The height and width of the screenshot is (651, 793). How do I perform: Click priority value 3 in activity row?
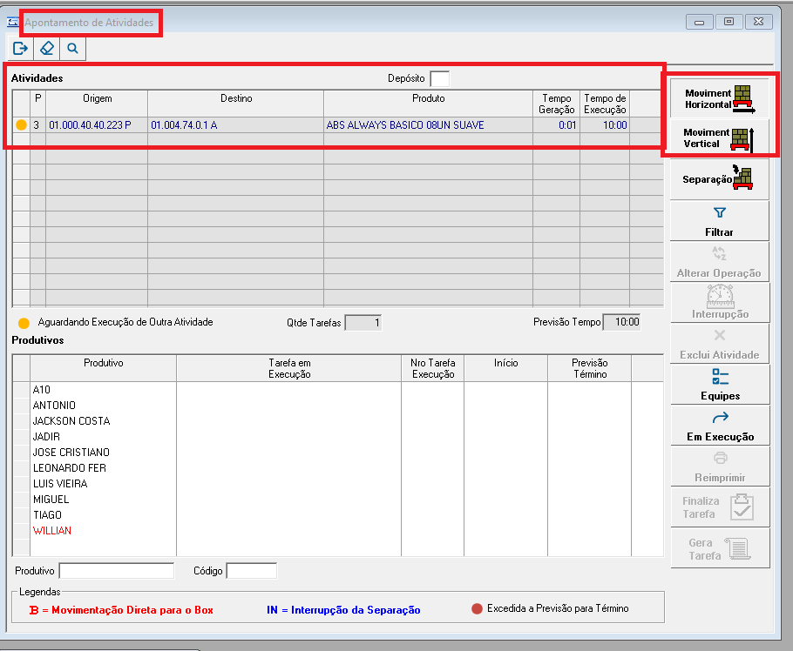click(x=37, y=125)
